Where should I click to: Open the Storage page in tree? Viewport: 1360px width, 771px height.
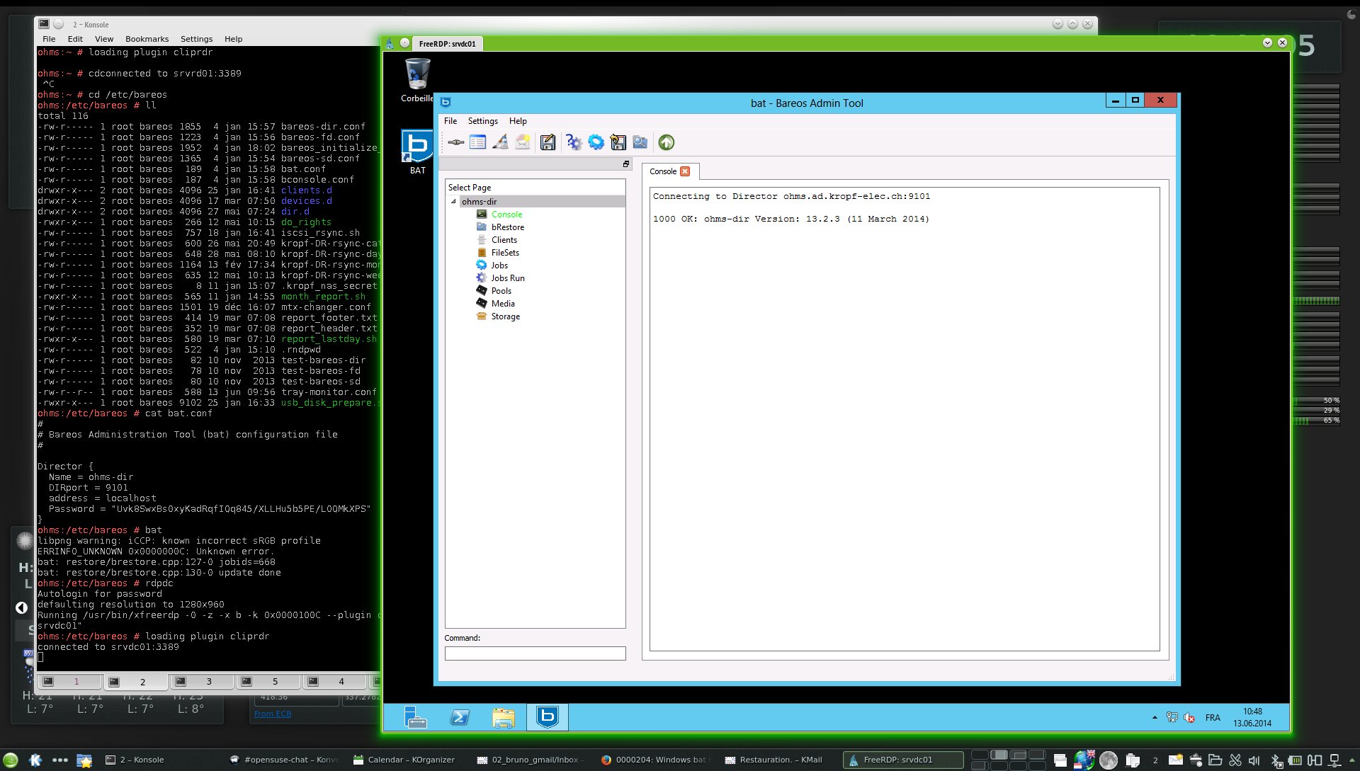(505, 316)
